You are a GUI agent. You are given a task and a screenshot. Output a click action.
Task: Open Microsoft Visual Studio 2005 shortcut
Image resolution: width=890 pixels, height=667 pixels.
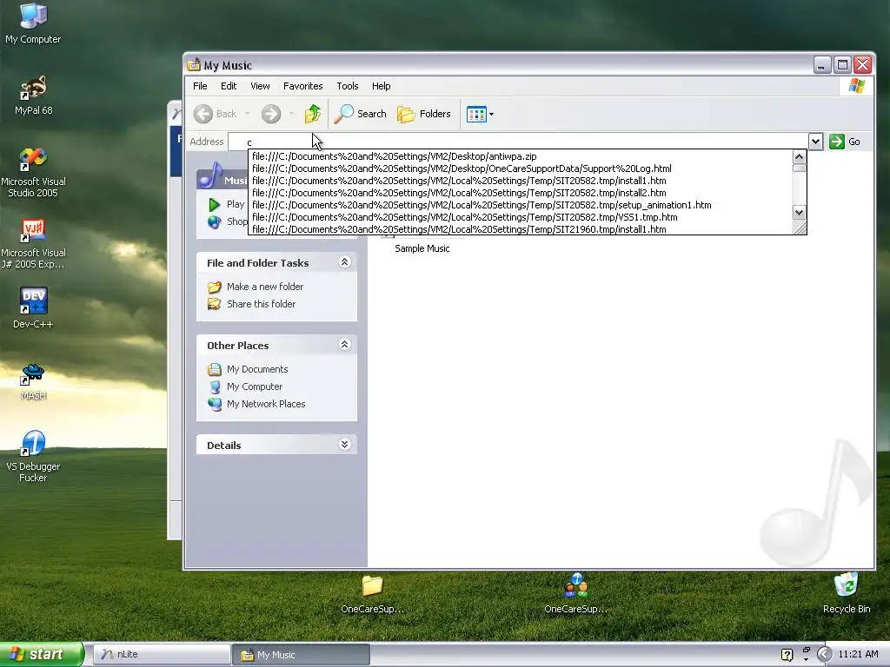click(x=33, y=173)
